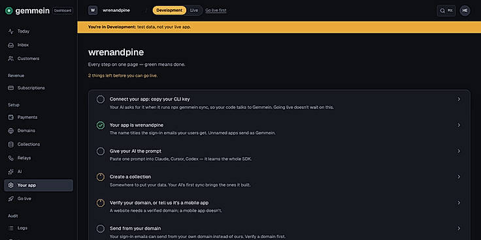
Task: Go to Domains in the sidebar
Action: tap(39, 130)
